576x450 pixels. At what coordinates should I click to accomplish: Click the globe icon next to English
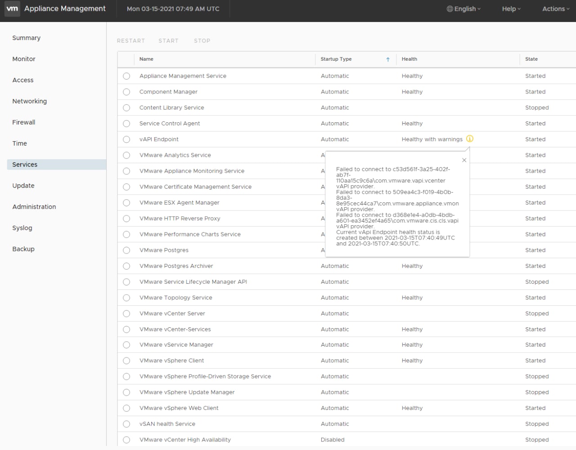pyautogui.click(x=450, y=9)
